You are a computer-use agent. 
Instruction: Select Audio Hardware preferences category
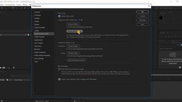tap(40, 52)
